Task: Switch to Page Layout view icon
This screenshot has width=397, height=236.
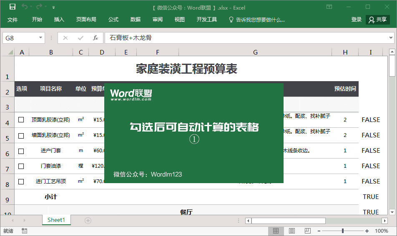Action: click(291, 231)
